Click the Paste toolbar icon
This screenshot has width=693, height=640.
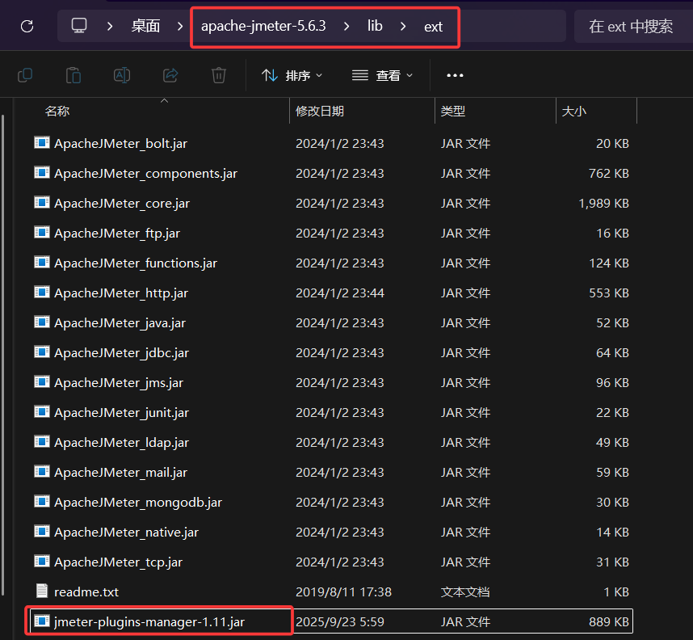(x=73, y=75)
